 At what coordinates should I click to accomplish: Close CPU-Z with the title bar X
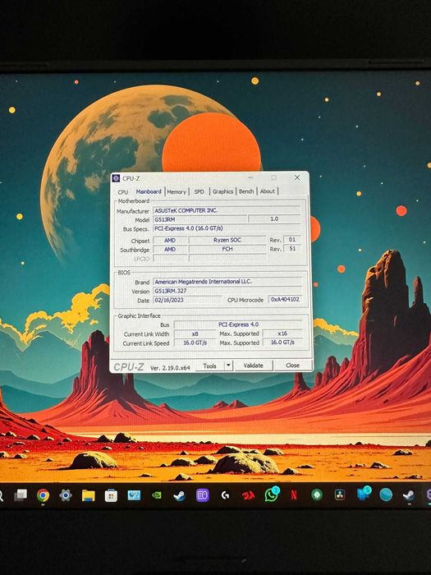pos(297,177)
